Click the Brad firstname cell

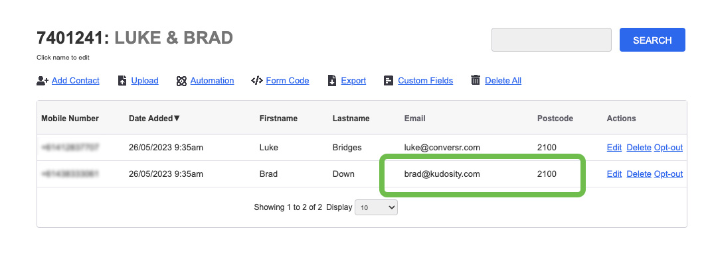coord(268,174)
